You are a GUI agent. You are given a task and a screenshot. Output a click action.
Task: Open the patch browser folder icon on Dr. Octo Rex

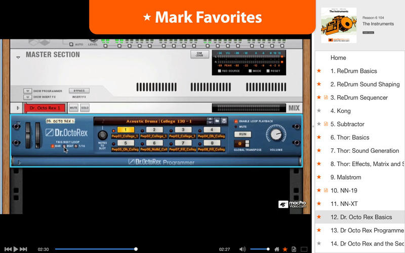coord(217,121)
